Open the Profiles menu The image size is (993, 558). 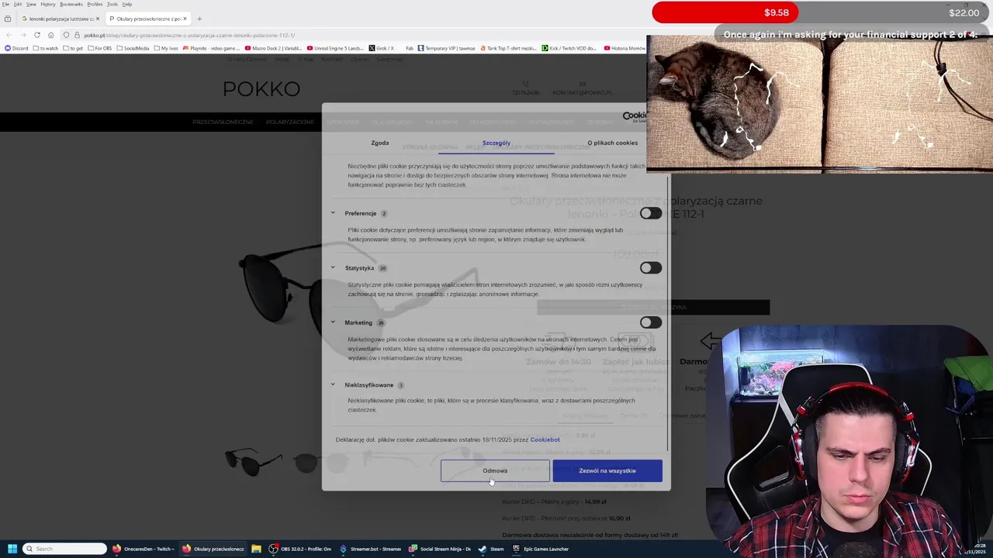(x=95, y=4)
